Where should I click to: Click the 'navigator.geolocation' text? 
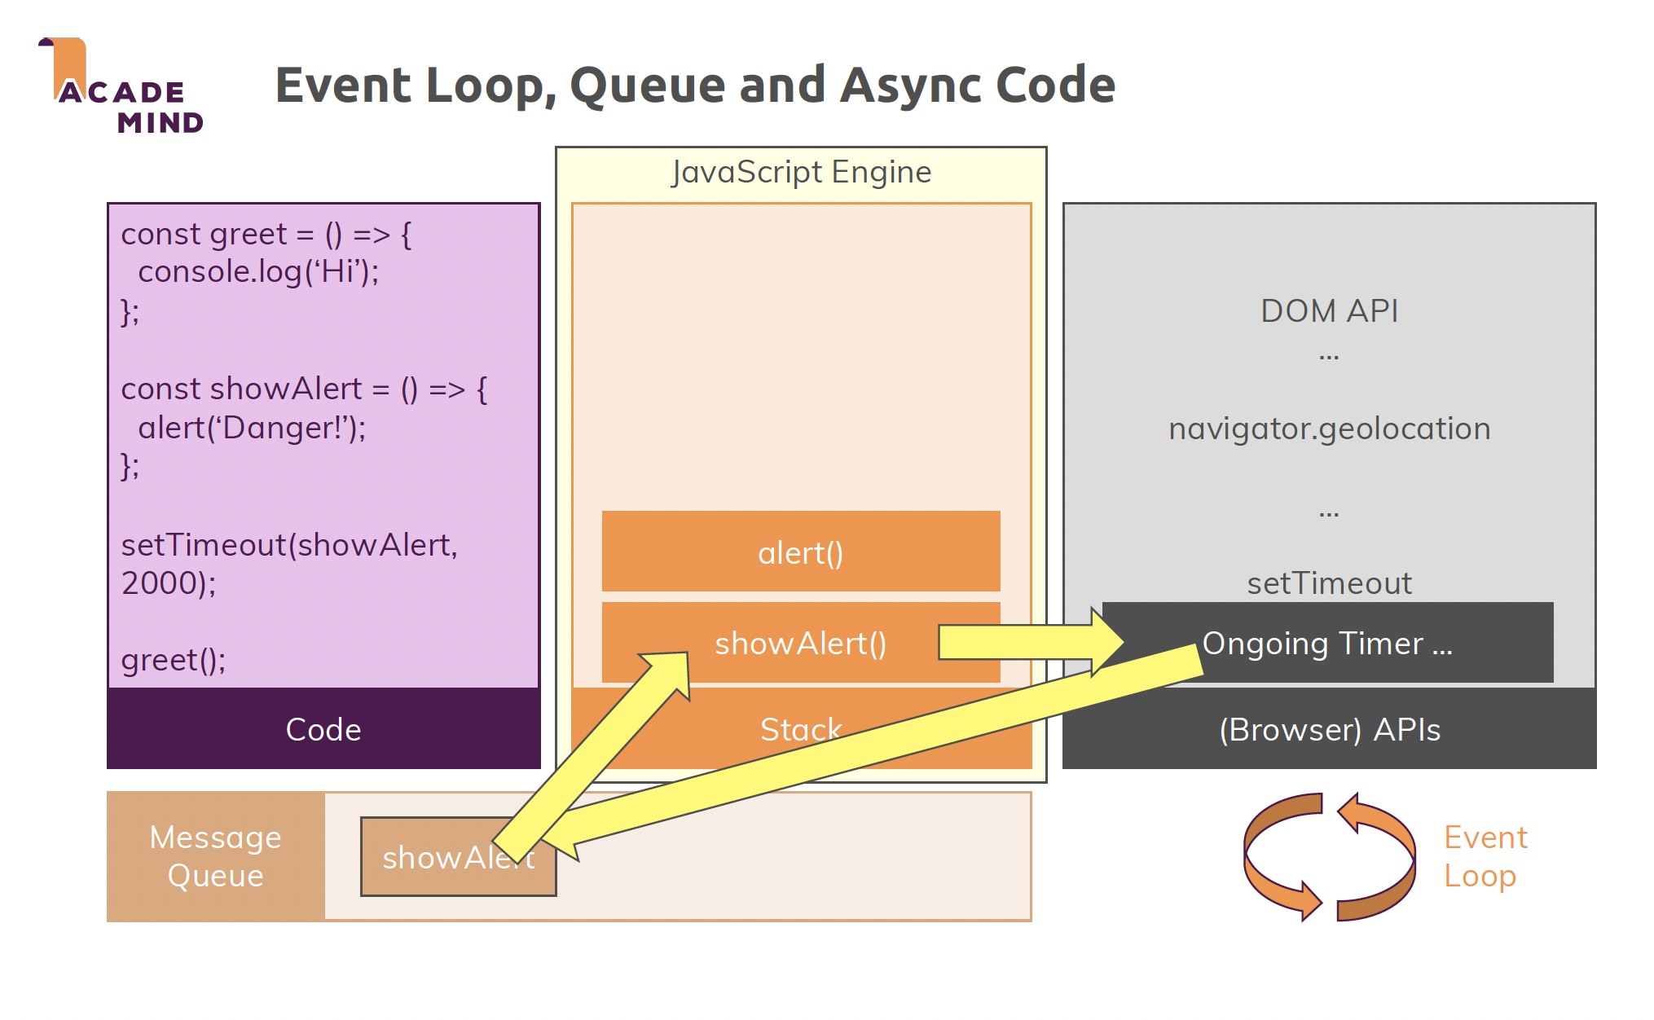click(1329, 429)
